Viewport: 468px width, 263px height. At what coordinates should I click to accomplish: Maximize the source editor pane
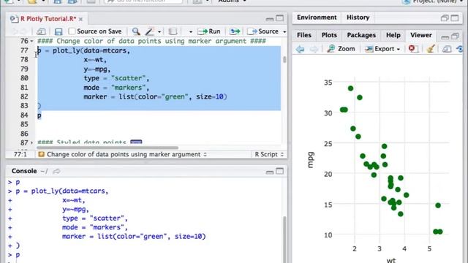coord(279,18)
